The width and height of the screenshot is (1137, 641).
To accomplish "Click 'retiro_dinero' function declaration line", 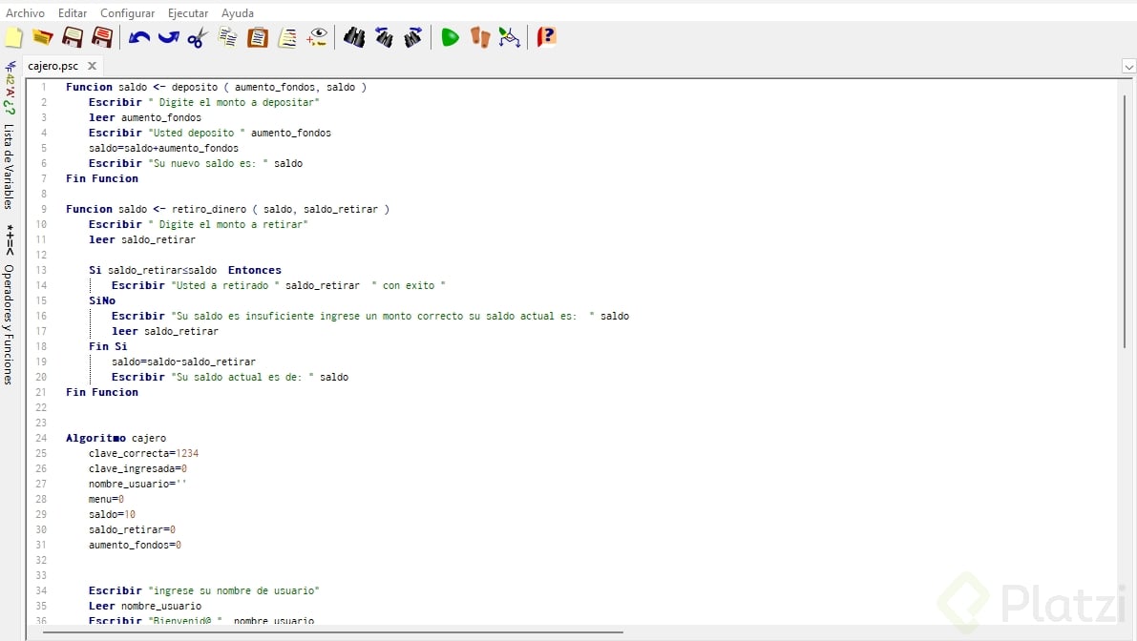I will (228, 209).
